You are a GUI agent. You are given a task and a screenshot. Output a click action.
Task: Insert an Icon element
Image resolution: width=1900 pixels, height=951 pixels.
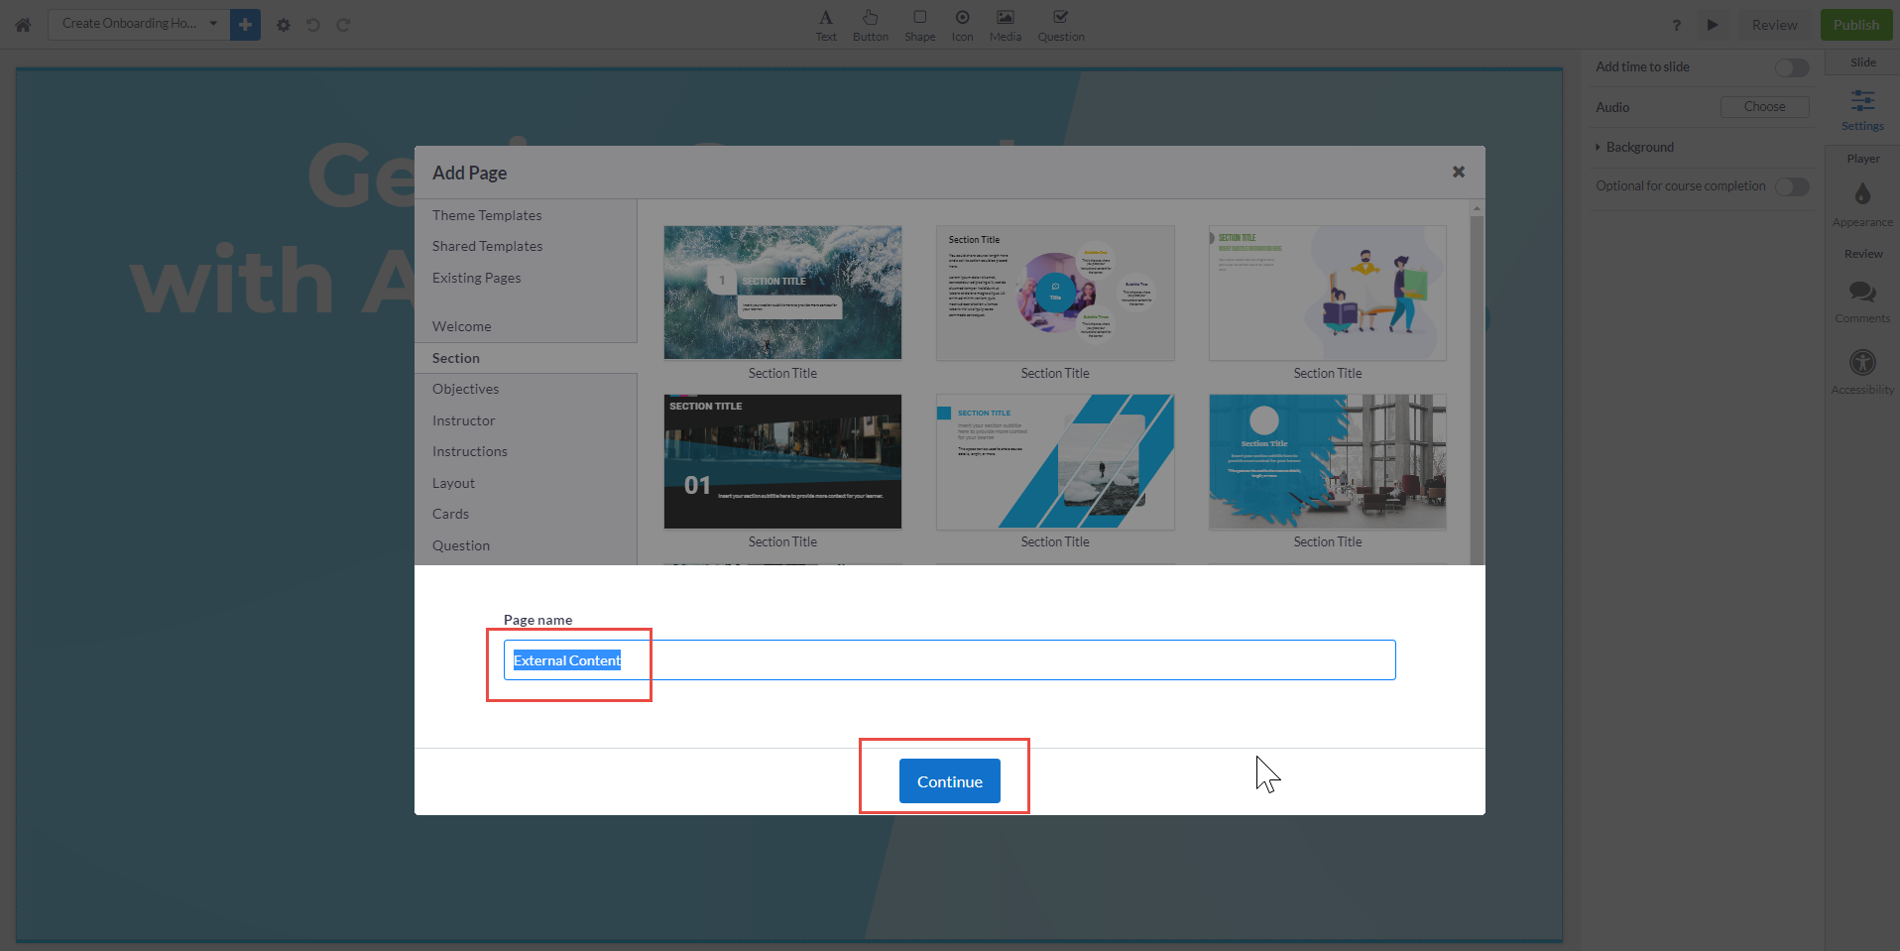coord(963,25)
